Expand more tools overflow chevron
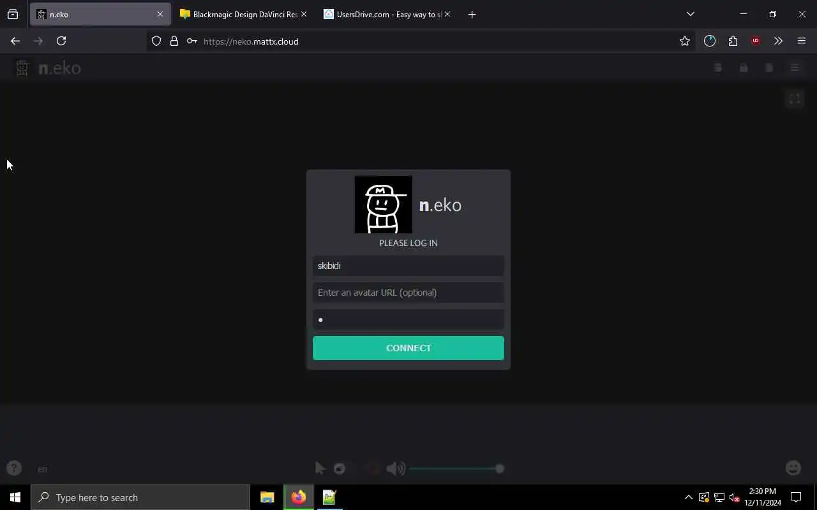 (x=778, y=41)
